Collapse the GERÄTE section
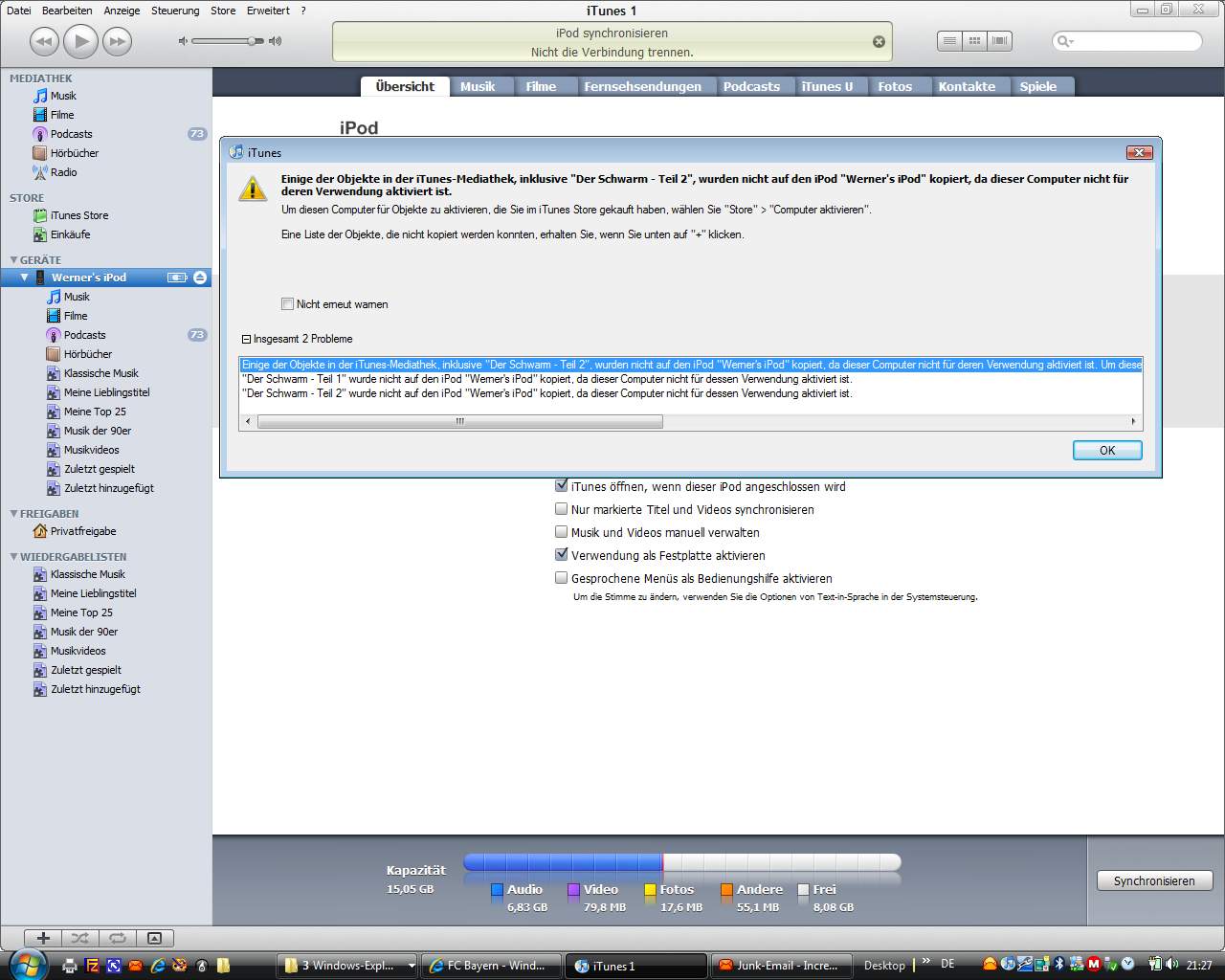The width and height of the screenshot is (1225, 980). 13,260
